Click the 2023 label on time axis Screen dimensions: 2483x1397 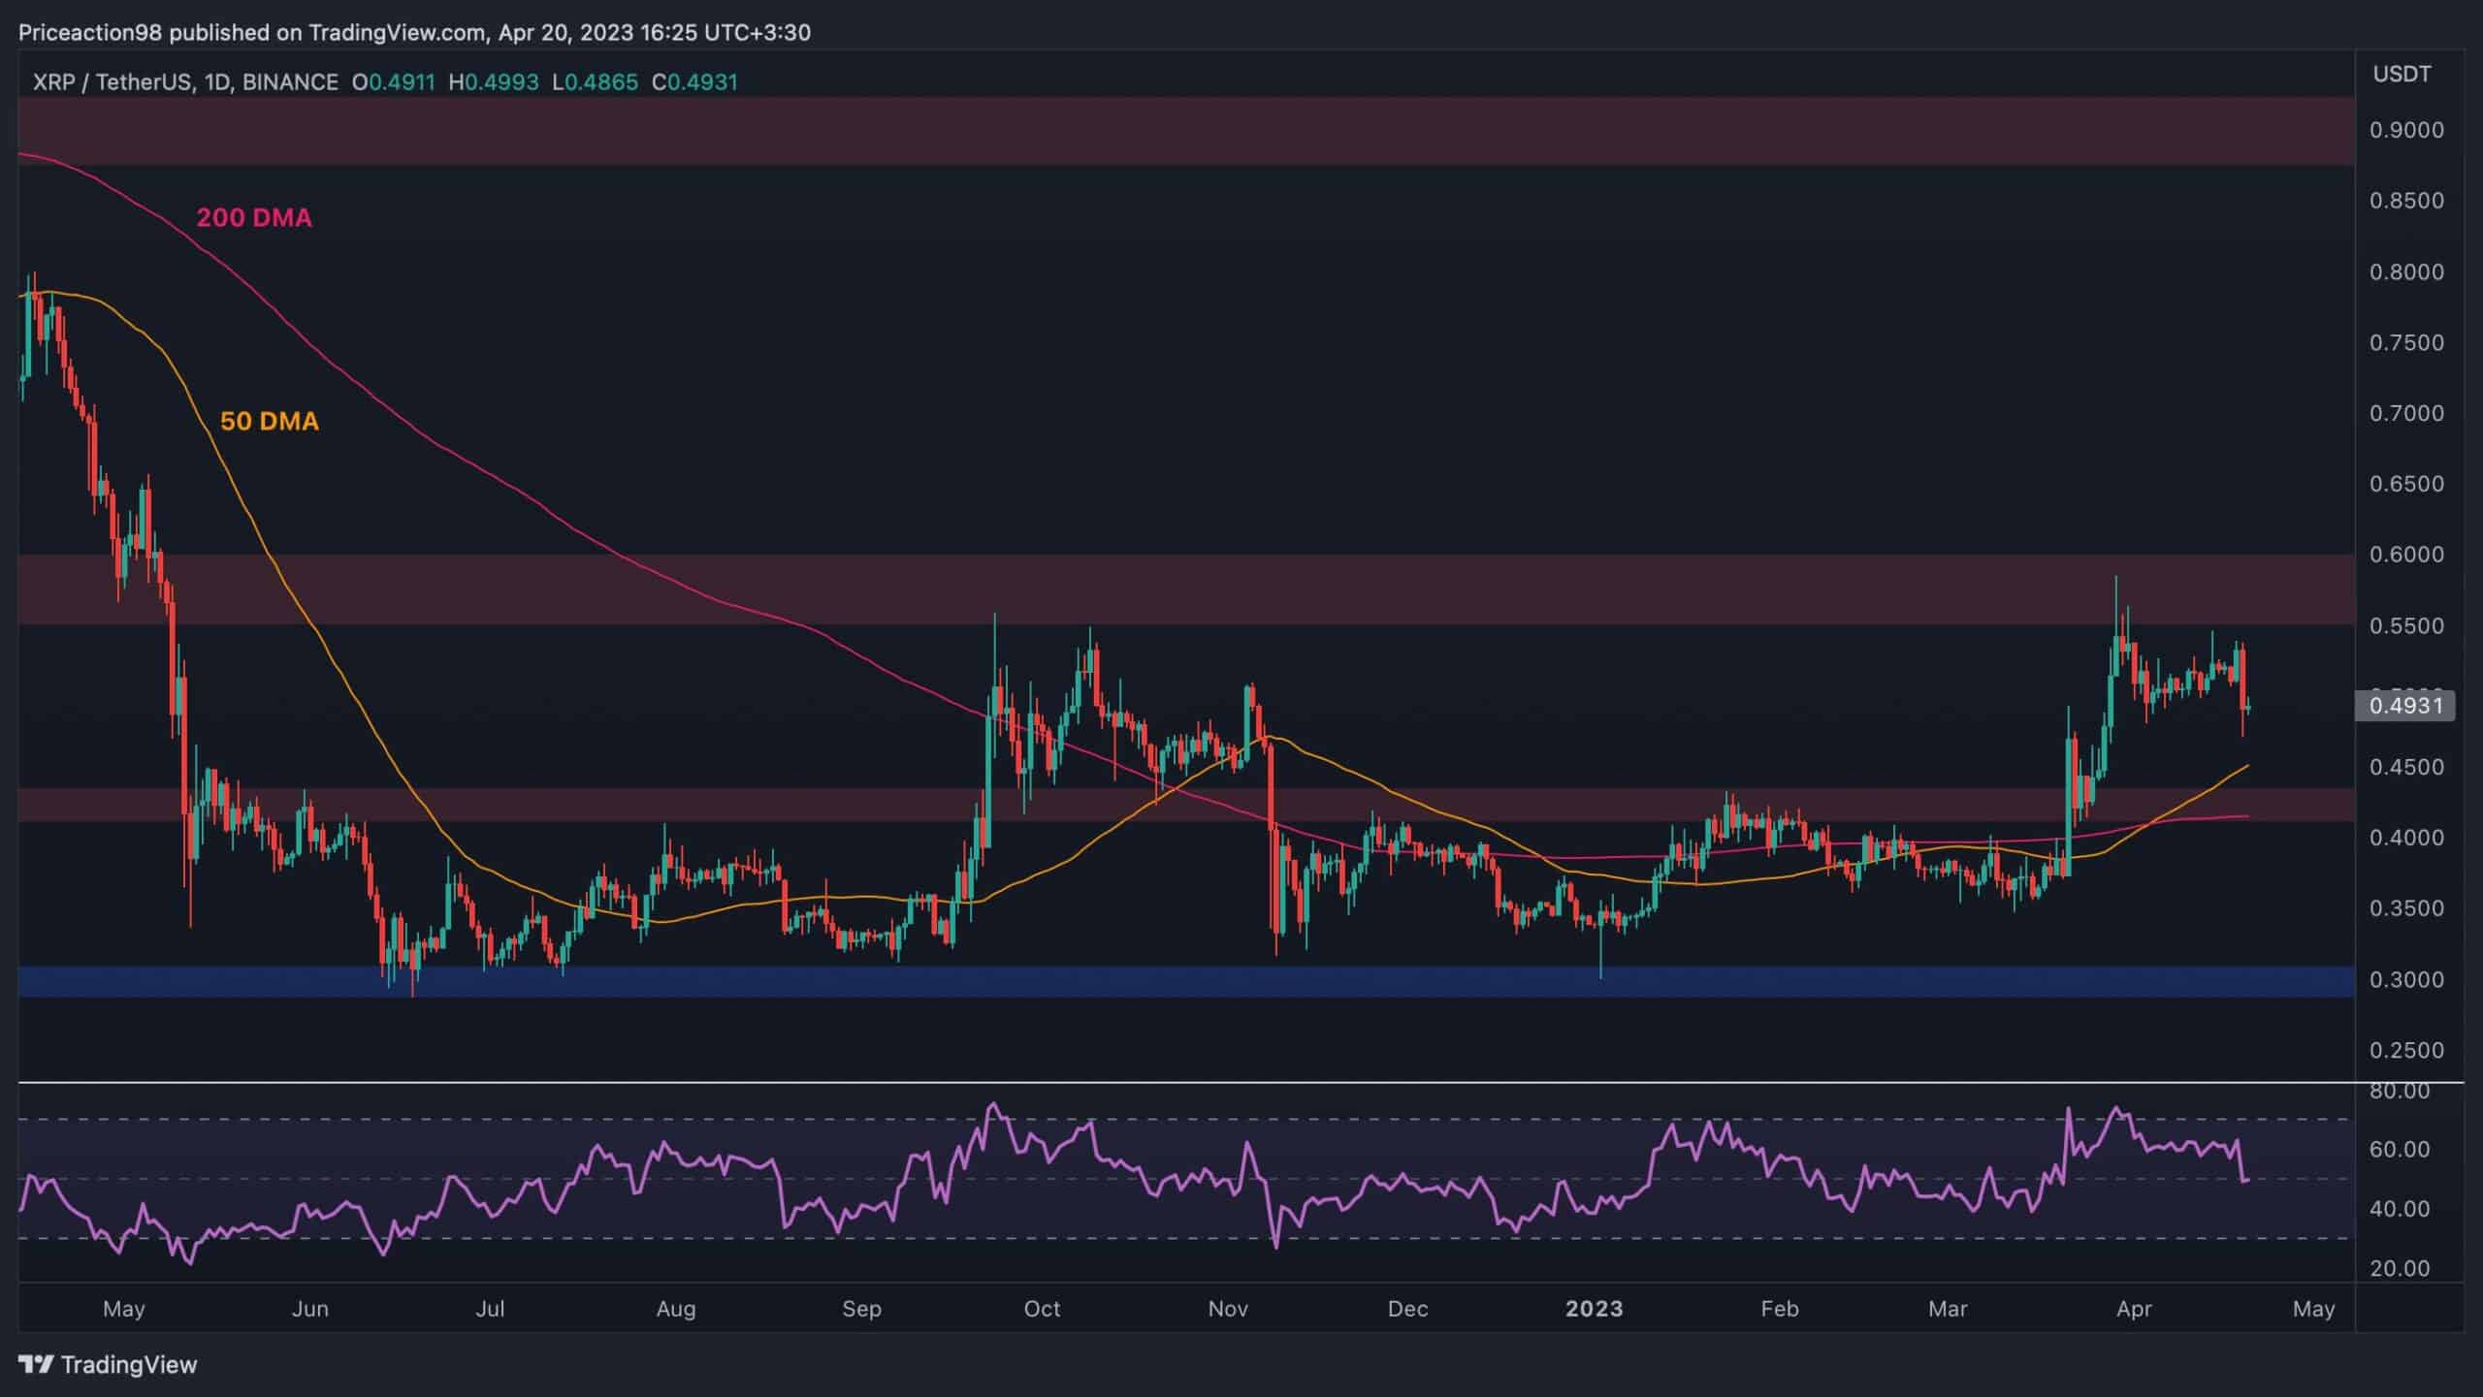[x=1595, y=1308]
